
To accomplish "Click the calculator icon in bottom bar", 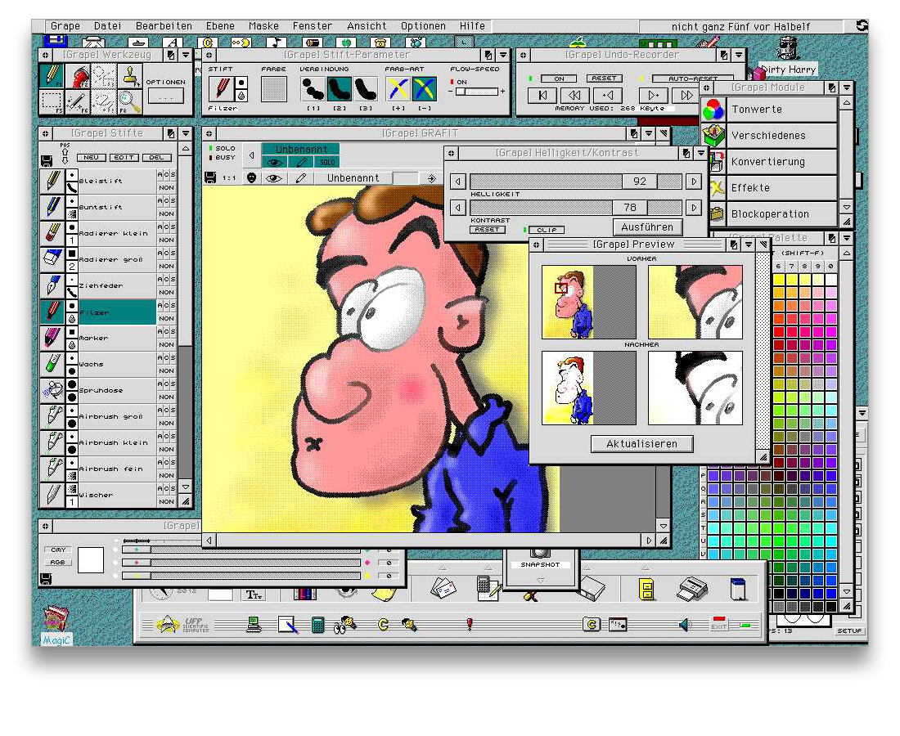I will click(x=317, y=625).
